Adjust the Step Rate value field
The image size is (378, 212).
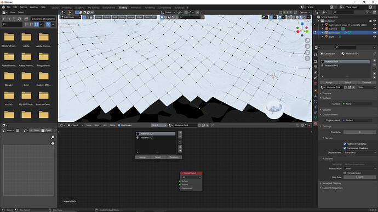[x=360, y=178]
